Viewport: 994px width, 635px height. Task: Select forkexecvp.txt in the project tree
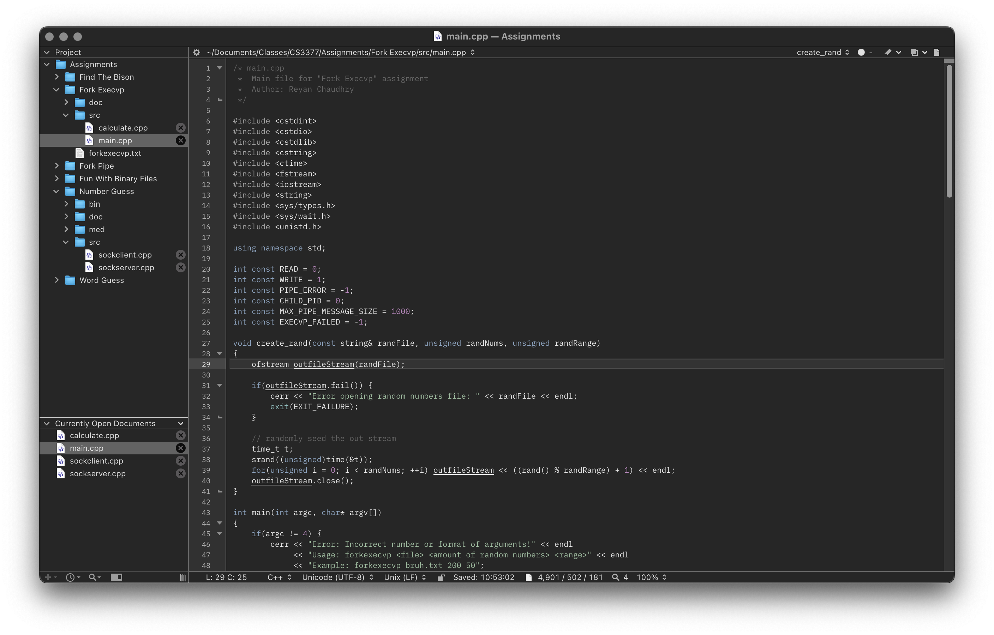pyautogui.click(x=115, y=153)
